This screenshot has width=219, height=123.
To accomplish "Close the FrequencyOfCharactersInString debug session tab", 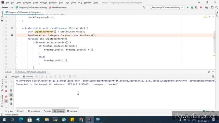I will 48,72.
